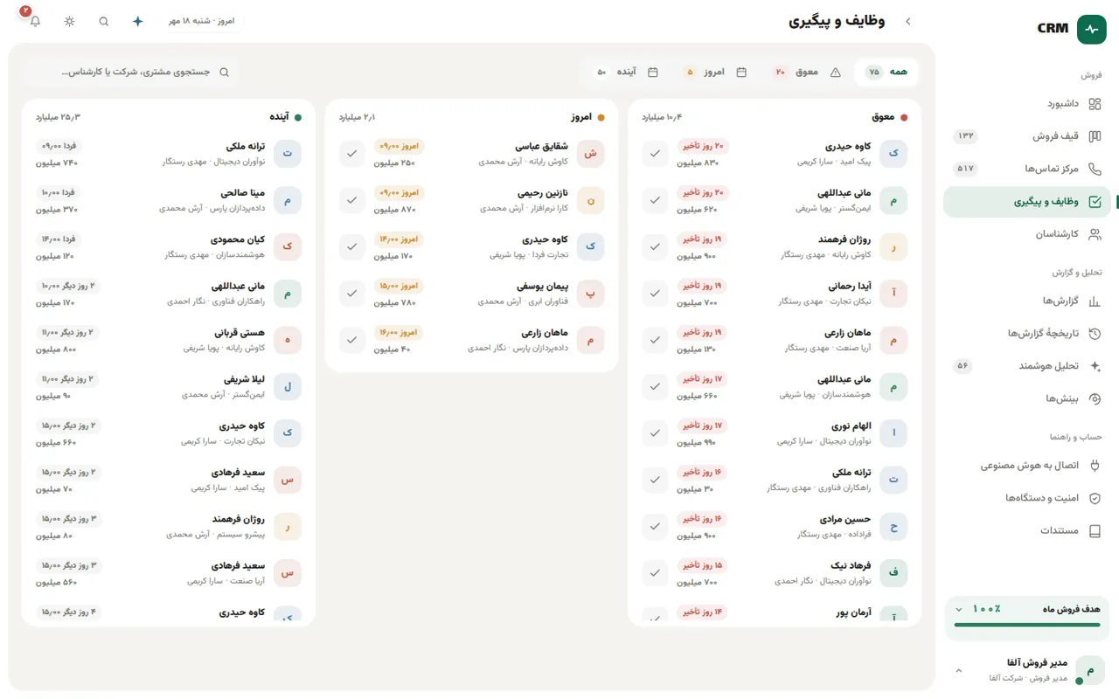Open بینش‌ها insights page
The image size is (1119, 699).
(1027, 398)
